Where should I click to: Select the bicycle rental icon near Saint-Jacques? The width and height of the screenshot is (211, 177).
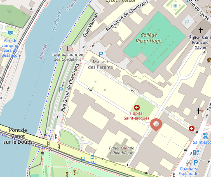click(206, 136)
